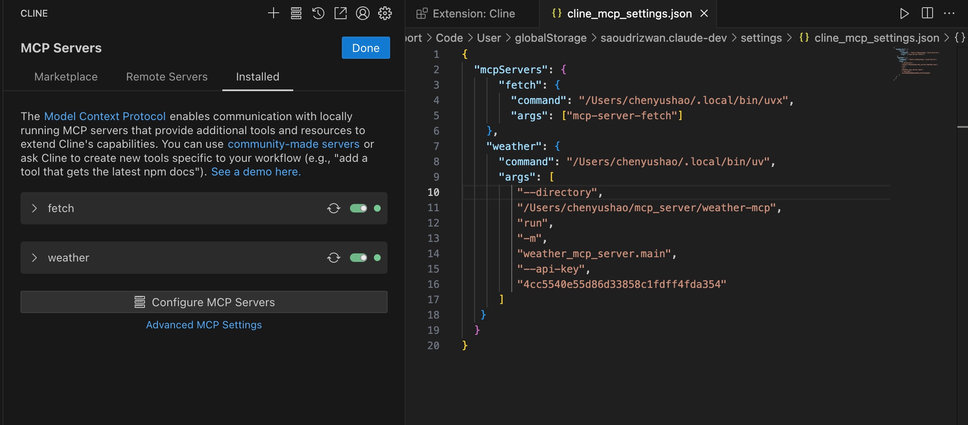Select Code in the breadcrumb path
This screenshot has height=425, width=968.
tap(449, 38)
